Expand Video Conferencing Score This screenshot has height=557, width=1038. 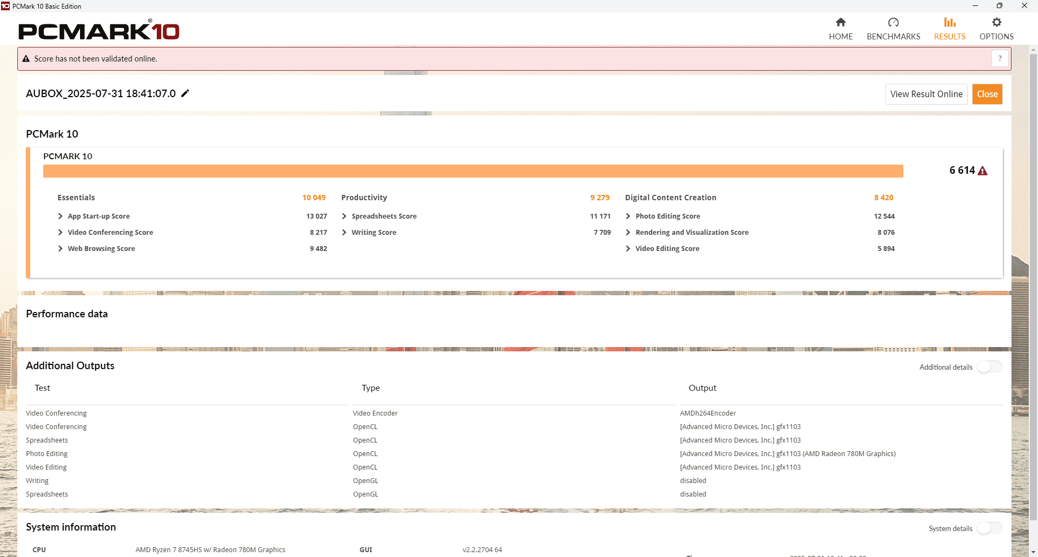pos(60,232)
